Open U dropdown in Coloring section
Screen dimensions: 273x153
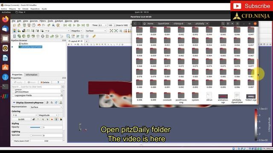[25, 115]
